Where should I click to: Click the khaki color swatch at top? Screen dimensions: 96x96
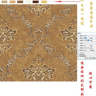tap(4, 2)
